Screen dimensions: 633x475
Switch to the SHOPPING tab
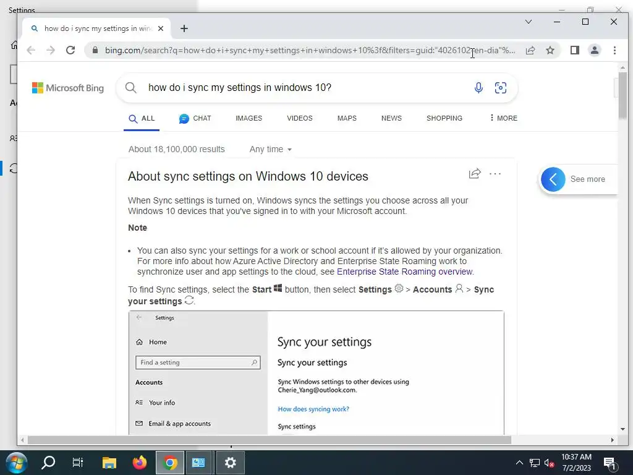tap(444, 118)
